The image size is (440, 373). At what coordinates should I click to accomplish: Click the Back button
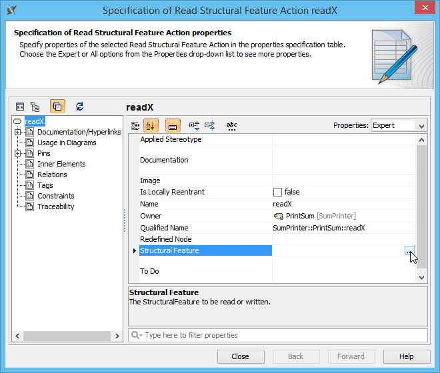click(x=296, y=356)
